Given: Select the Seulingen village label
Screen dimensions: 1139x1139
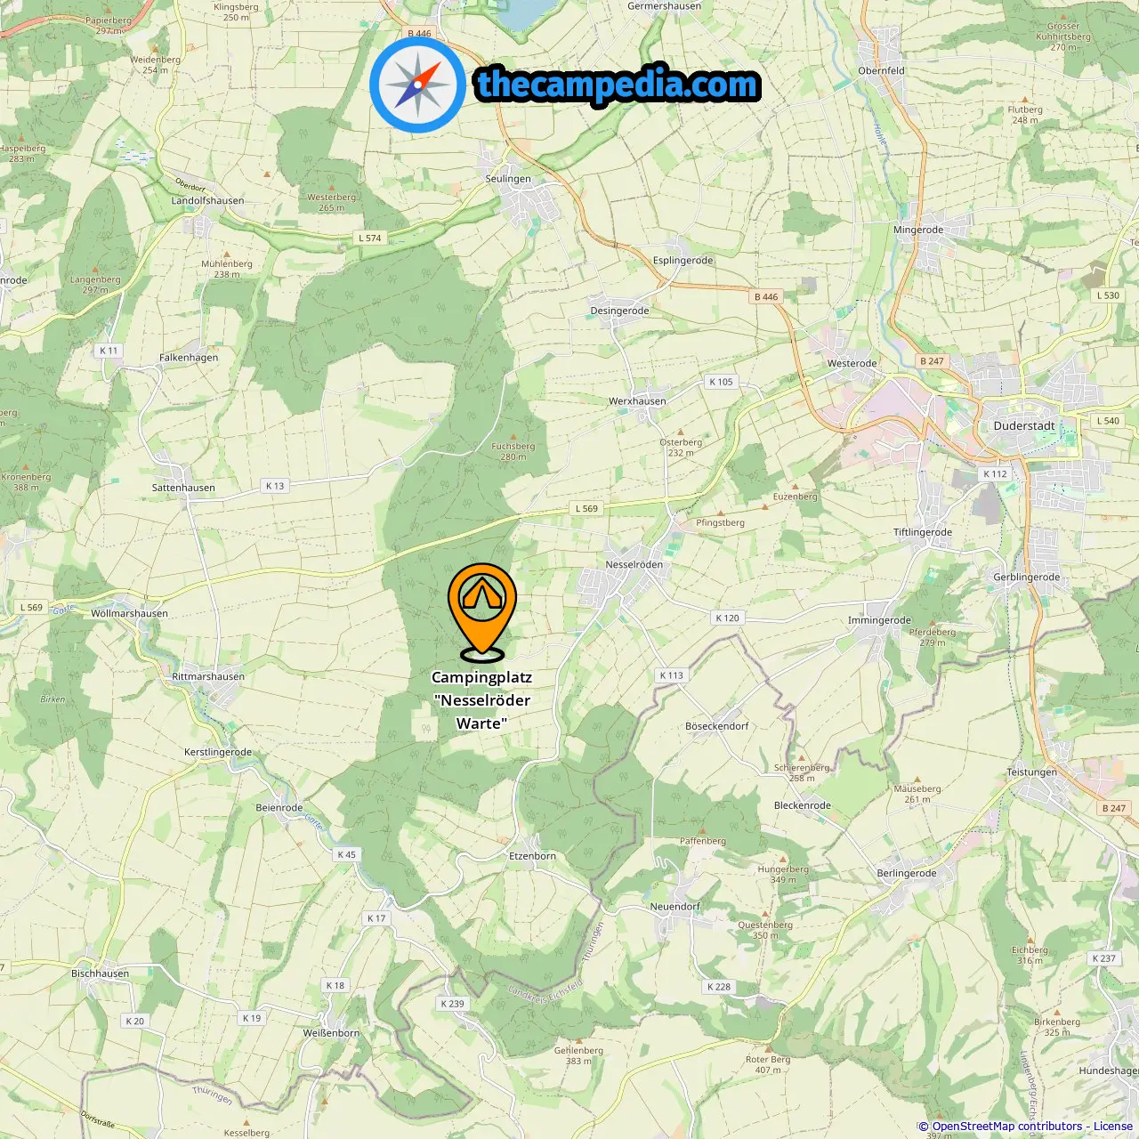Looking at the screenshot, I should click(x=508, y=179).
